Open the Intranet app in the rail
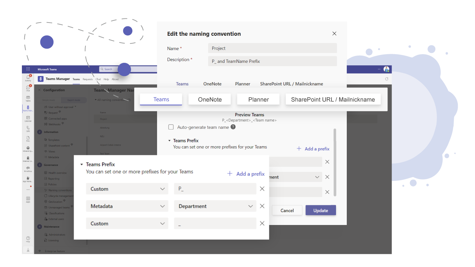Screen dimensions: 475x267 28,149
